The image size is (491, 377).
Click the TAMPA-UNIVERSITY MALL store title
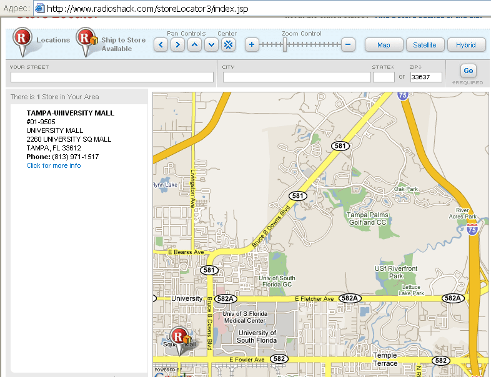71,113
